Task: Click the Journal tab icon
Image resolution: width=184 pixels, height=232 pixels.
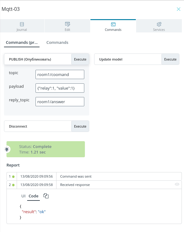Action: (x=22, y=24)
